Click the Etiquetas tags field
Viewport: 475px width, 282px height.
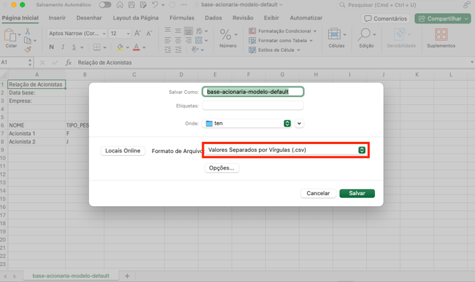coord(253,105)
